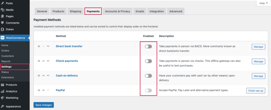The height and width of the screenshot is (110, 271).
Task: Move Cash on delivery down
Action: [x=48, y=76]
